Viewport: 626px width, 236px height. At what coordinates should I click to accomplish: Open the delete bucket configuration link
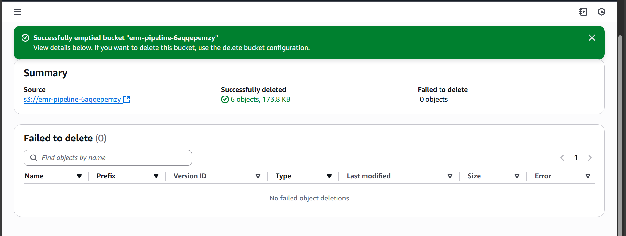[265, 48]
